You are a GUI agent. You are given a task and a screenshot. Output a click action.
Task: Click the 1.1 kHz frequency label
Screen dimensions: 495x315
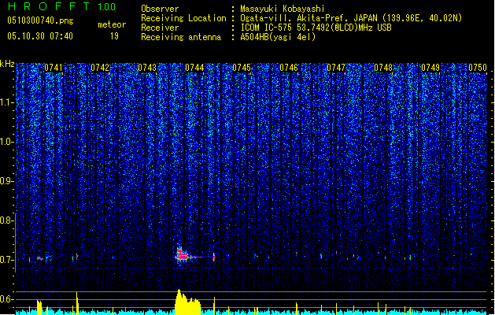coord(7,102)
